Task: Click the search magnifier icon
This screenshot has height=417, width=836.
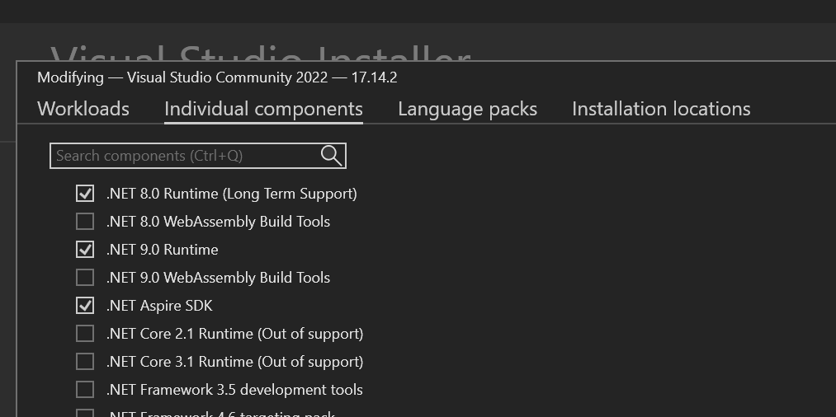Action: (331, 156)
